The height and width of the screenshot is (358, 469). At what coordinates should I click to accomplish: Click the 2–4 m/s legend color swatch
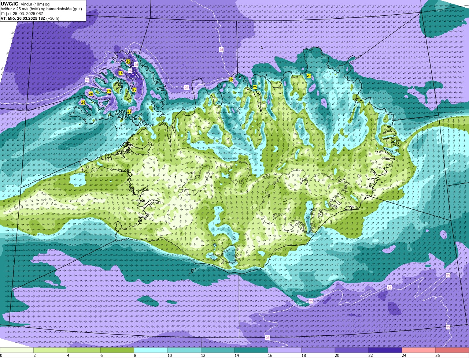pos(50,350)
